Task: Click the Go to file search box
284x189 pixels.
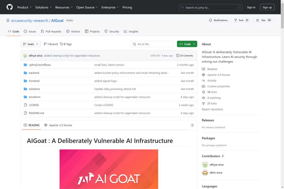Action: click(x=152, y=44)
